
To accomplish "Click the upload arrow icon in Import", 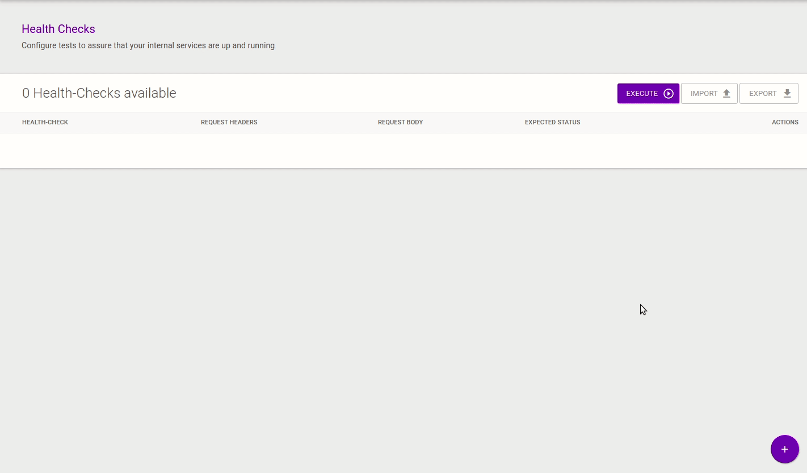I will [726, 94].
